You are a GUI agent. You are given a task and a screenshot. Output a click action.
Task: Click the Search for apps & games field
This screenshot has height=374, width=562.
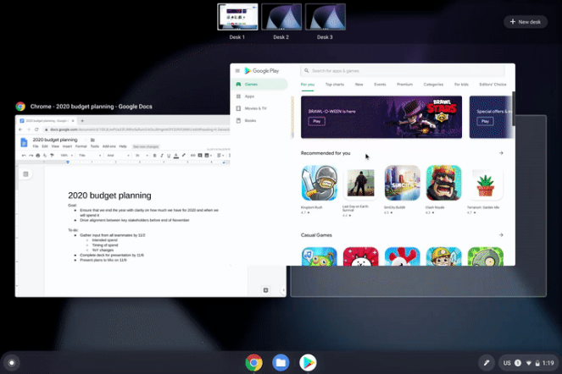coord(407,71)
